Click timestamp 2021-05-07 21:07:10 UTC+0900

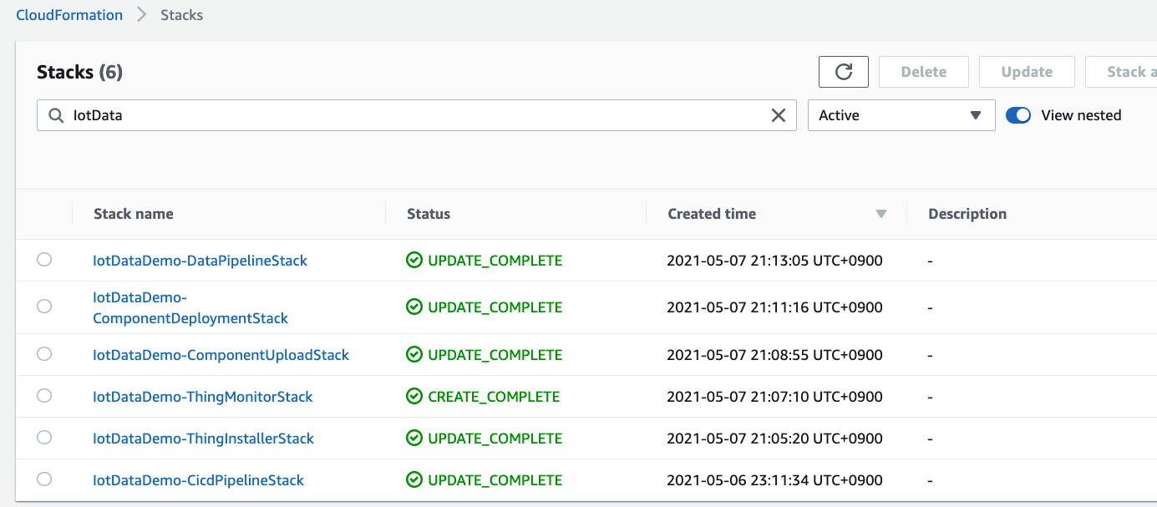point(774,397)
